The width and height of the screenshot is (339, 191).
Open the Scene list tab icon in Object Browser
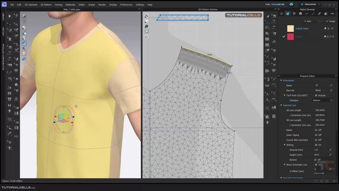[x=281, y=14]
